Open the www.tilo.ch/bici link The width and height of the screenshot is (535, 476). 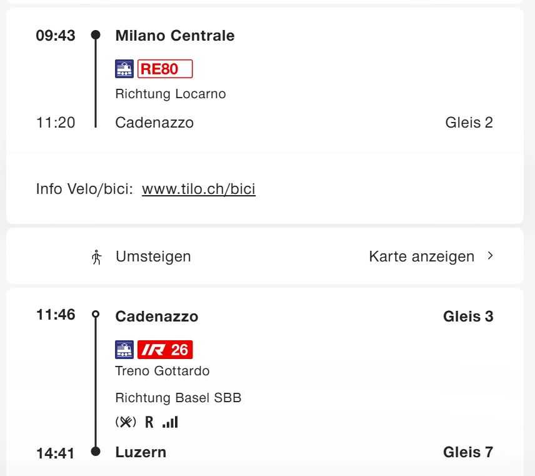click(199, 189)
